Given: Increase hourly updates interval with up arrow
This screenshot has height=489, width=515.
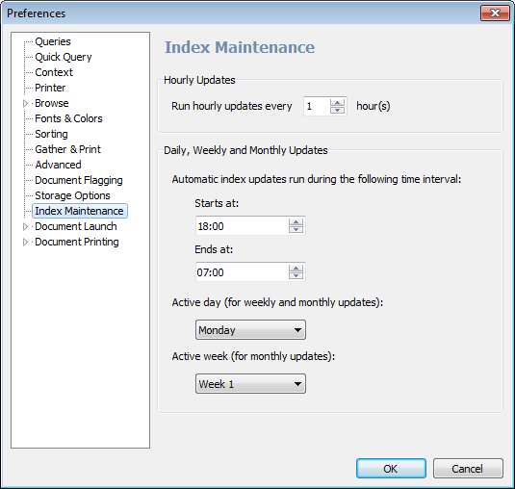Looking at the screenshot, I should pyautogui.click(x=337, y=102).
